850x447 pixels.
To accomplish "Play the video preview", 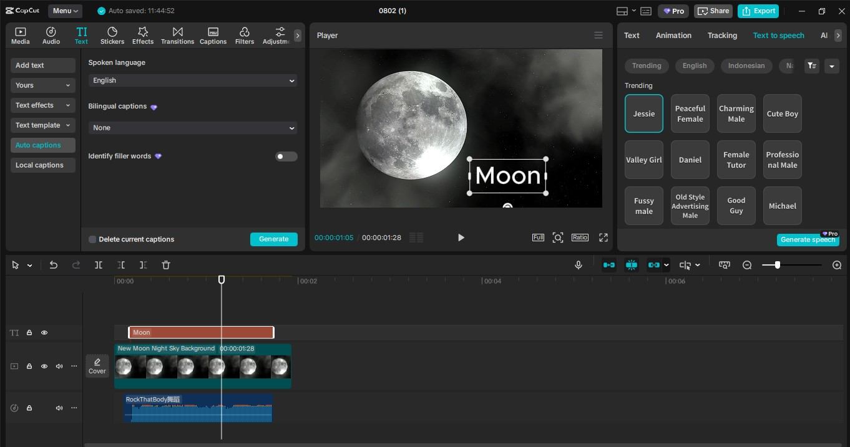I will [461, 238].
